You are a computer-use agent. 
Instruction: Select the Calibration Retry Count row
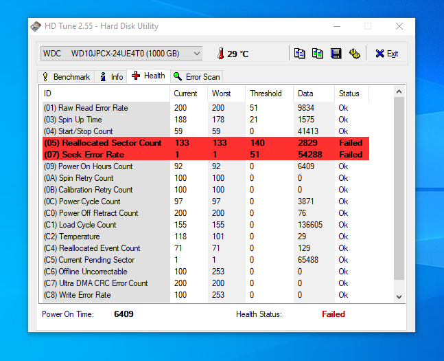(x=206, y=190)
